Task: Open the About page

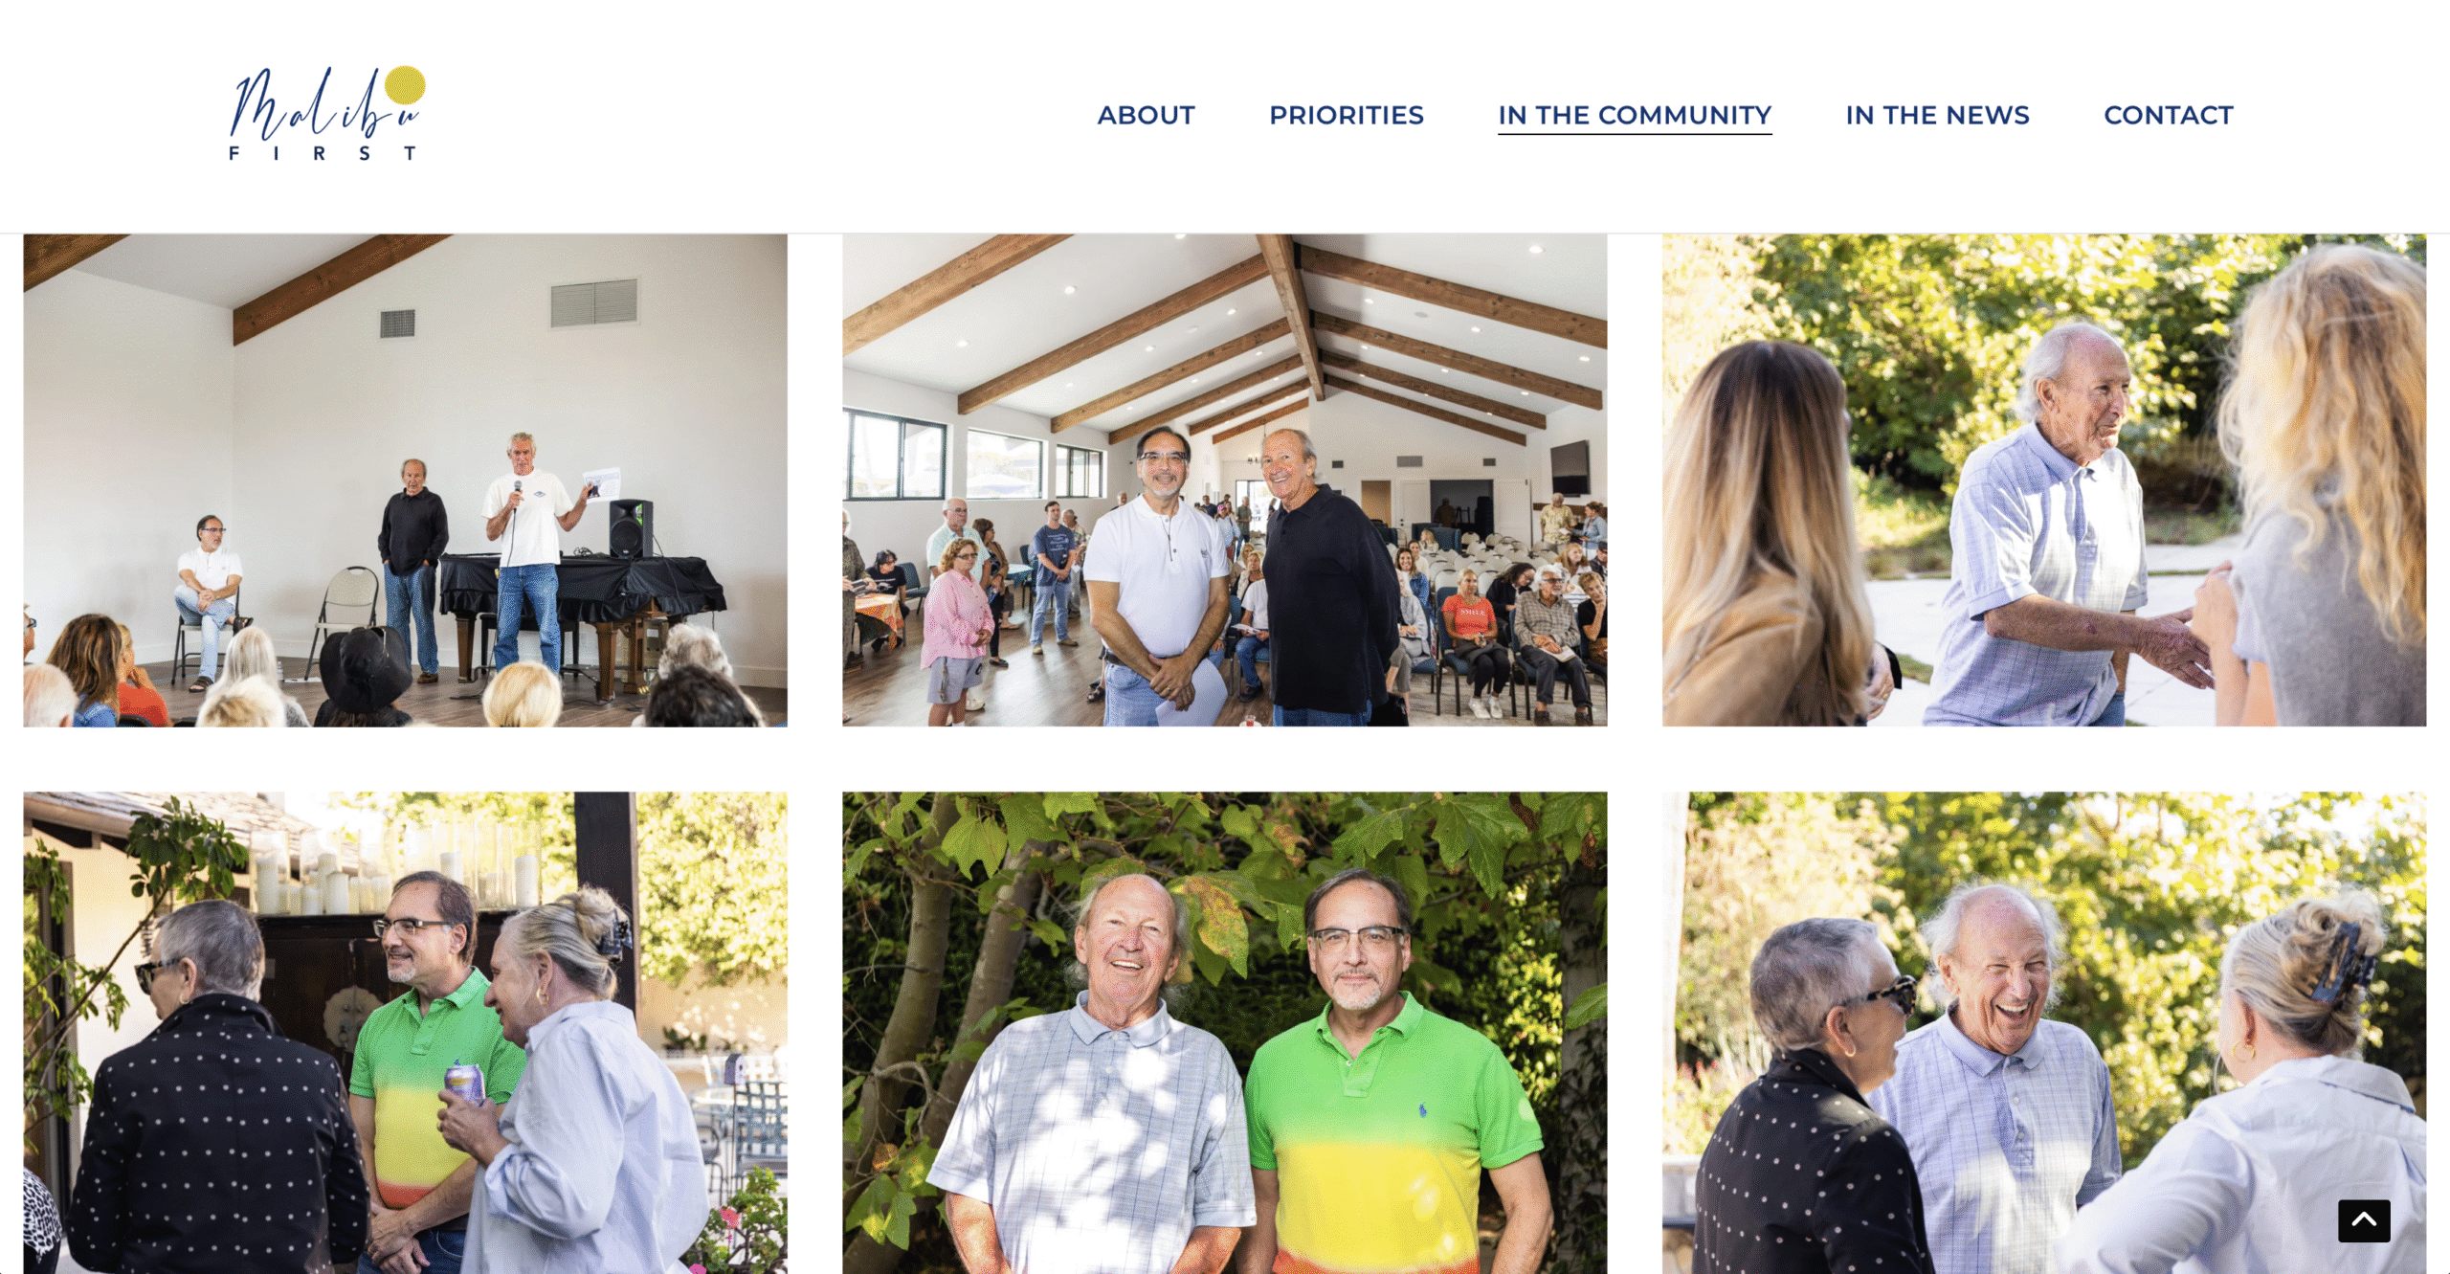Action: 1146,115
